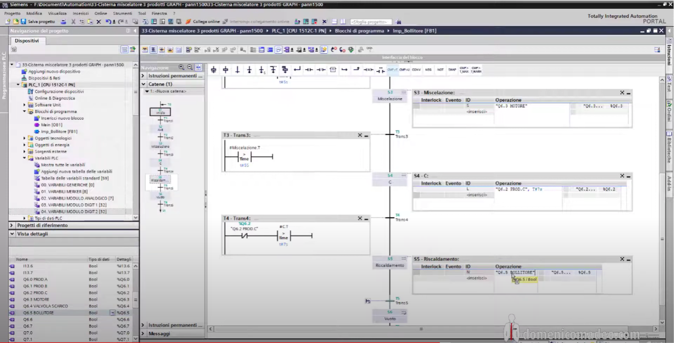Select the Dispositivi tab
Screen dimensions: 674x343
tap(27, 40)
